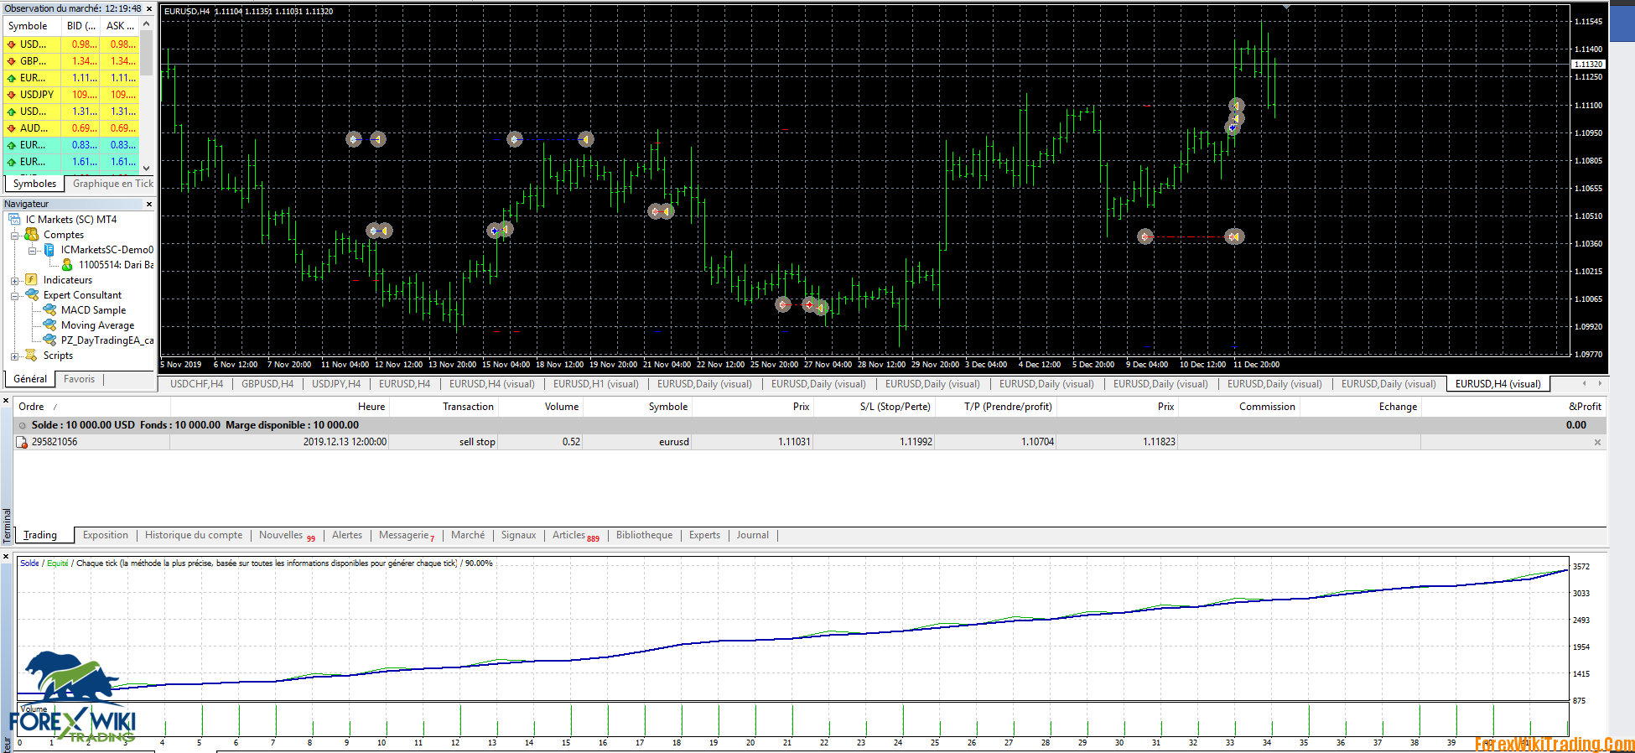1635x753 pixels.
Task: Select the Général navigator tab
Action: pos(30,379)
